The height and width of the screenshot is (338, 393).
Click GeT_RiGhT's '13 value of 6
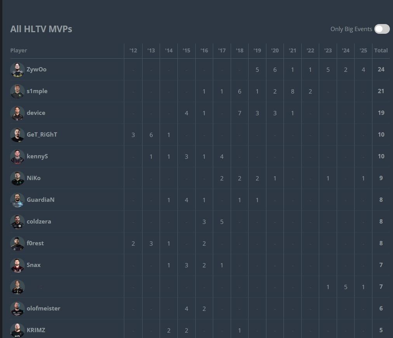pyautogui.click(x=151, y=135)
